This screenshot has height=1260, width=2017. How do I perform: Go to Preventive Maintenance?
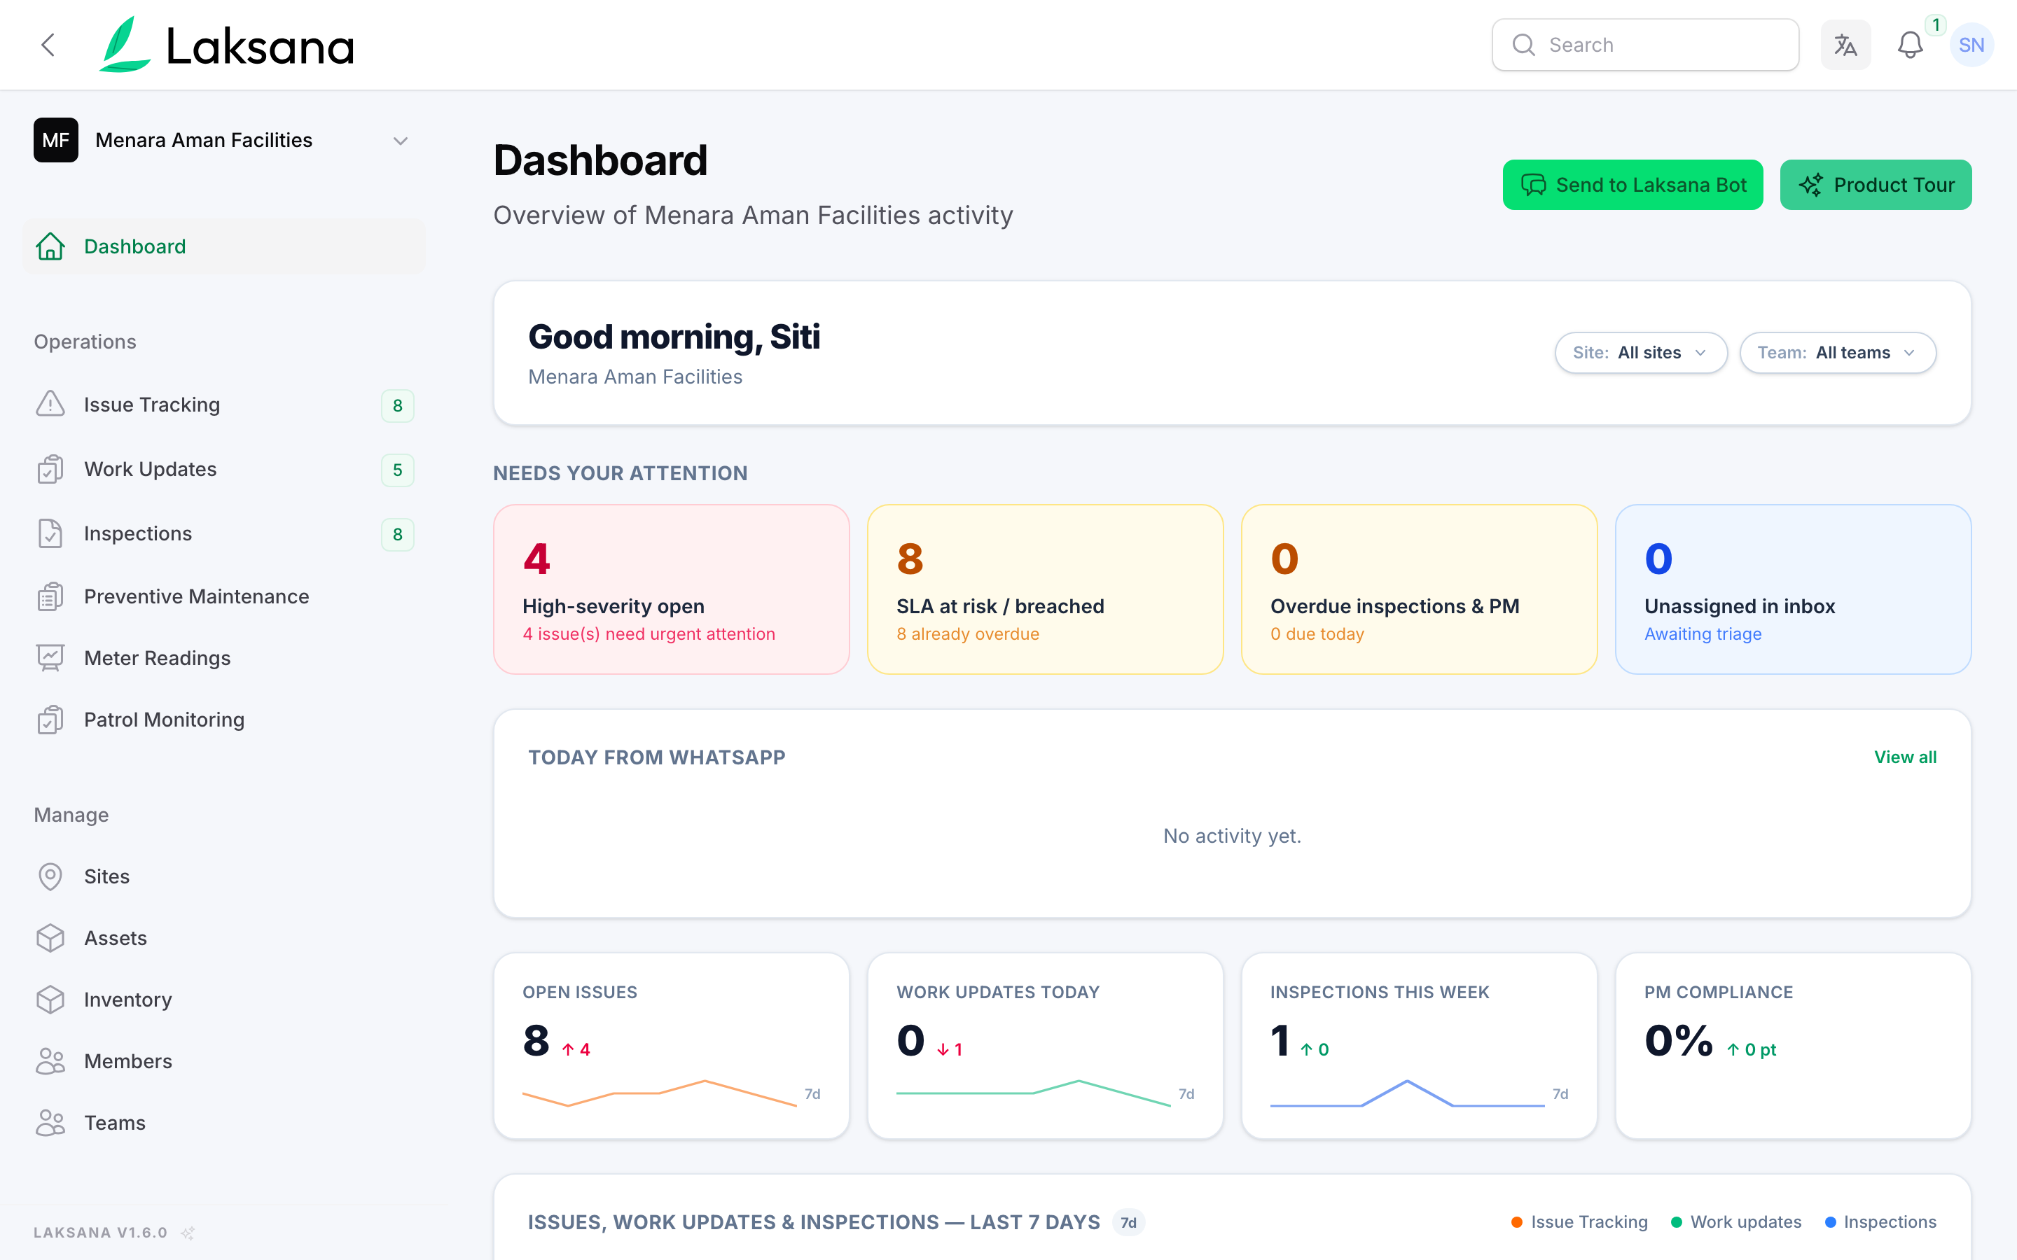[x=223, y=596]
